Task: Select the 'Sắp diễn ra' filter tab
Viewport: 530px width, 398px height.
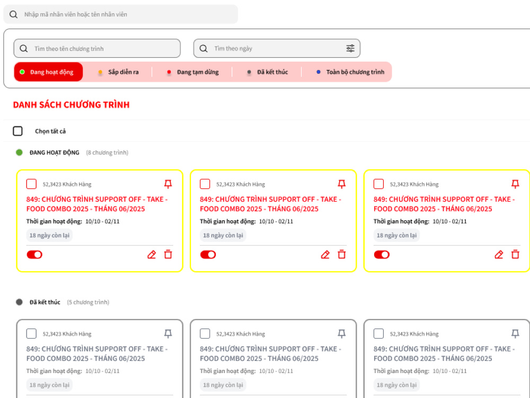Action: (x=118, y=72)
